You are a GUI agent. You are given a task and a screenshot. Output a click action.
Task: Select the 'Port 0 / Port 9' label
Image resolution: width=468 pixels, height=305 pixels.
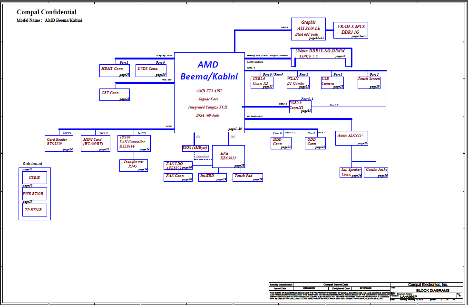point(273,74)
